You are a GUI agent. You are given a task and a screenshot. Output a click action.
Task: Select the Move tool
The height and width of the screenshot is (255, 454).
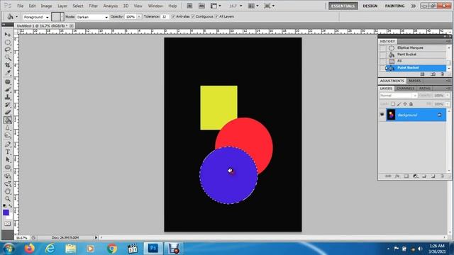pyautogui.click(x=8, y=35)
